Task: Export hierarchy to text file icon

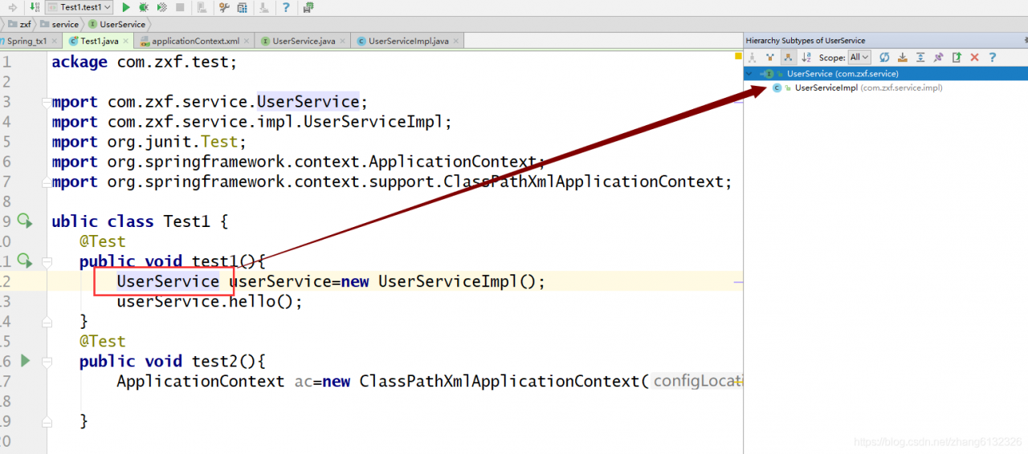Action: coord(957,57)
